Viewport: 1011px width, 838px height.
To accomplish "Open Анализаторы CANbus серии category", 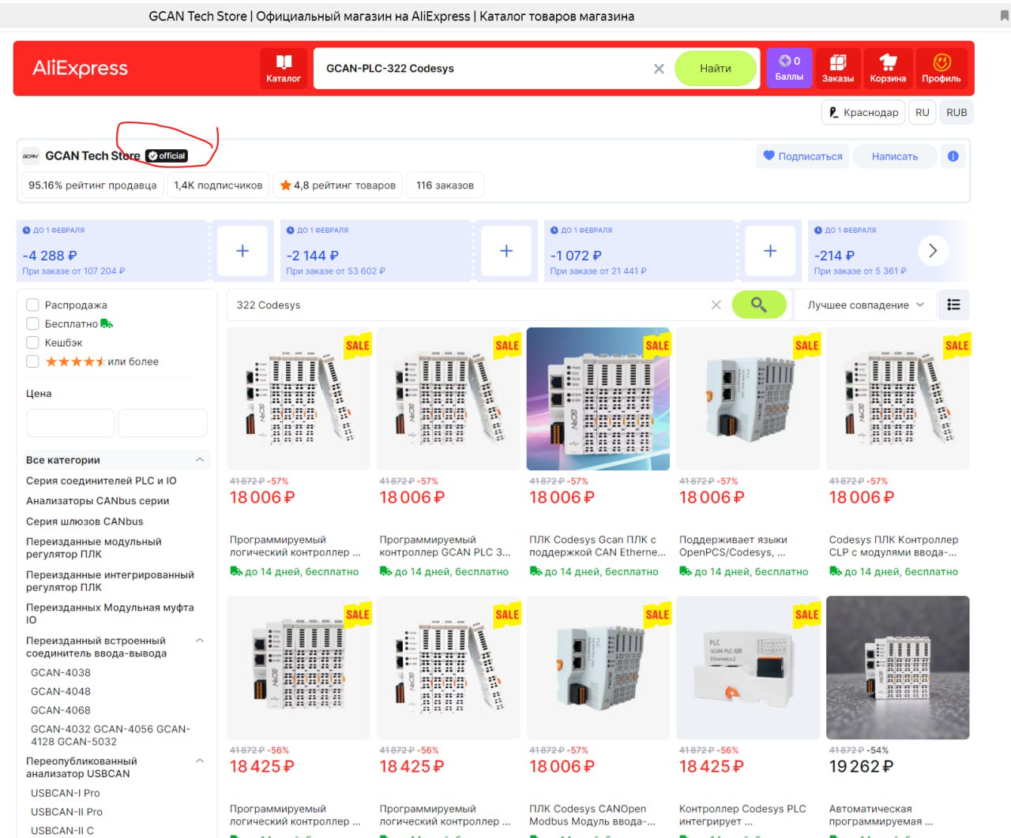I will coord(98,501).
